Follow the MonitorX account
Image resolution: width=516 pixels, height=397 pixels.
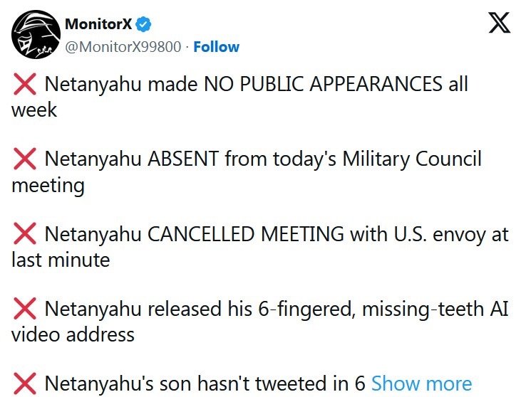217,47
